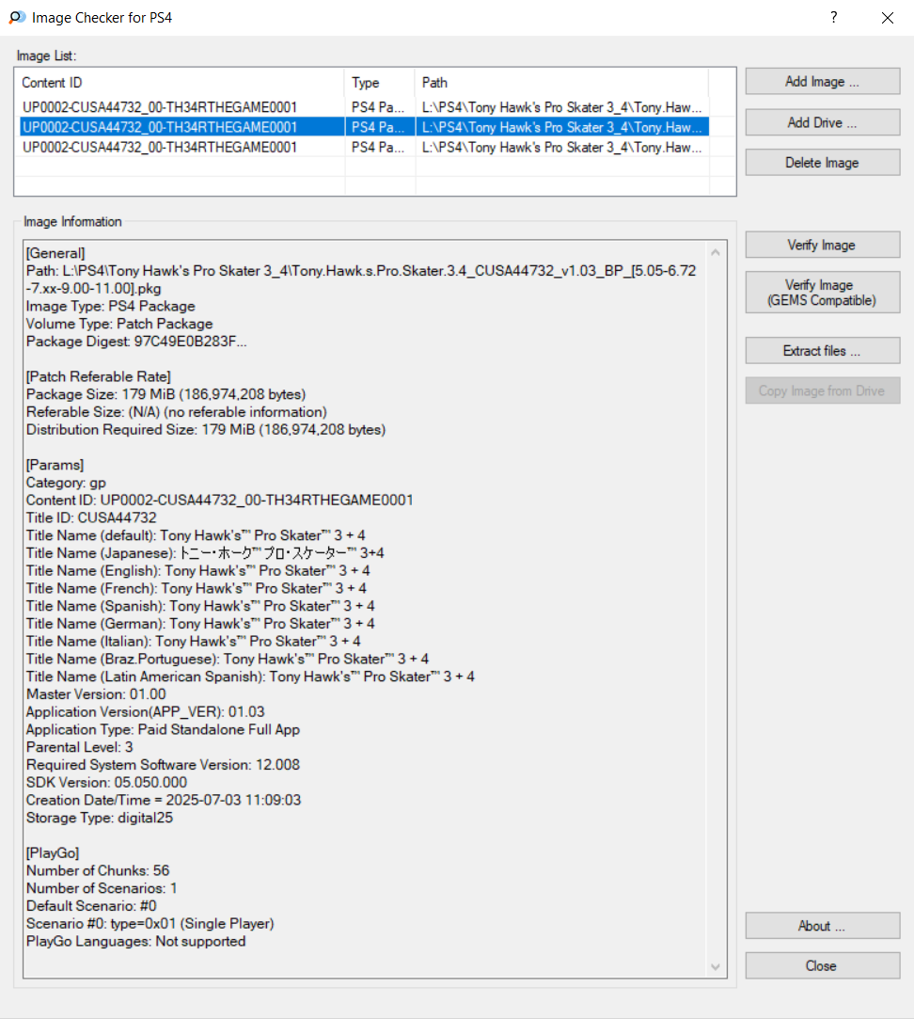The width and height of the screenshot is (914, 1019).
Task: Select the first Content ID row in list
Action: [160, 107]
